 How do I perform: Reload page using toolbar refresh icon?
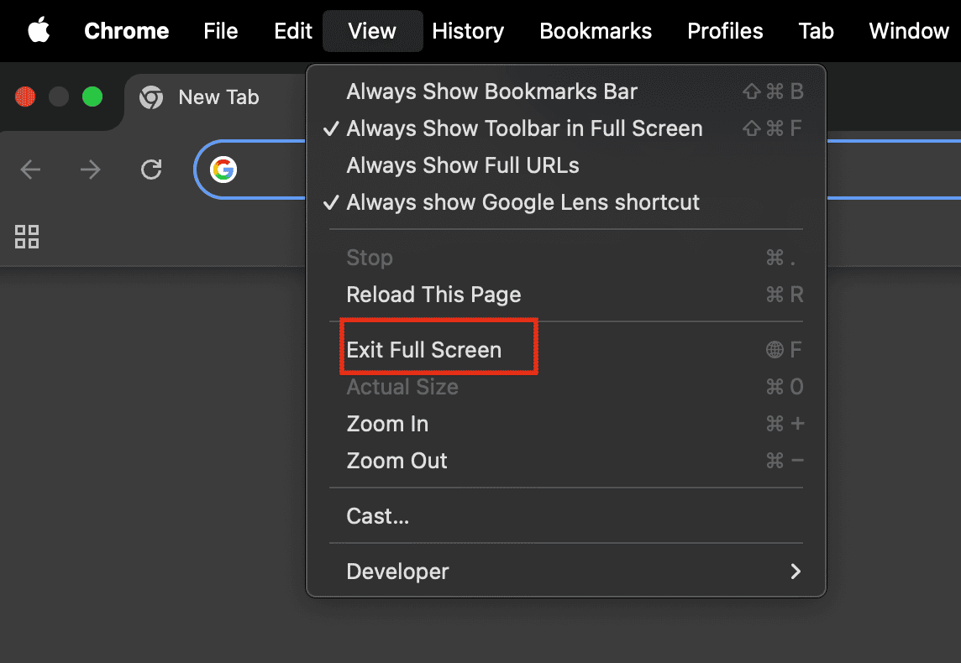pos(151,170)
